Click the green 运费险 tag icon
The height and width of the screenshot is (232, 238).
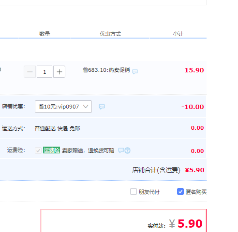[x=51, y=150]
